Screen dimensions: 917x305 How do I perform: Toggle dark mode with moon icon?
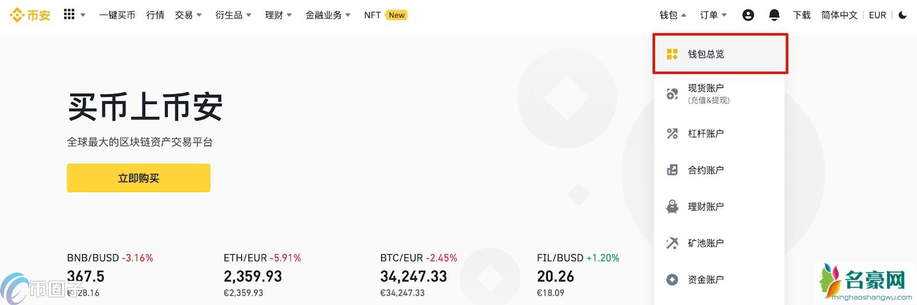point(903,15)
